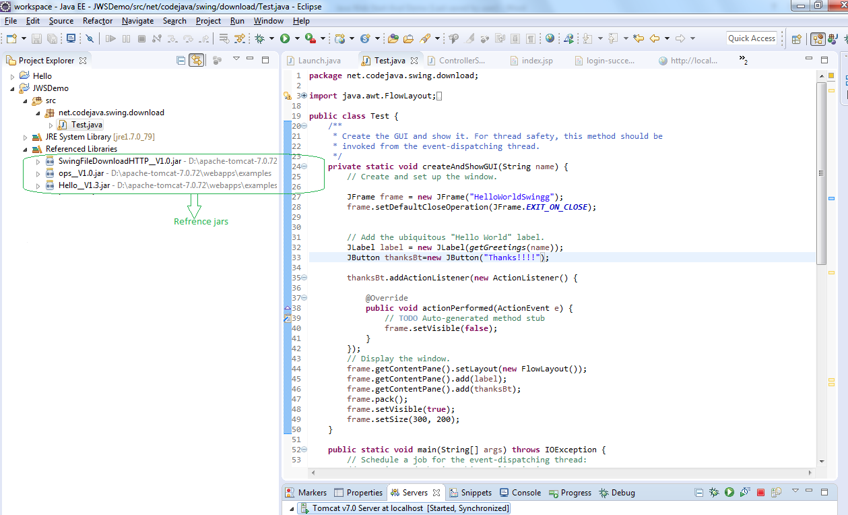Collapse createAndShowGUI method fold at line 24
The image size is (848, 515).
(x=304, y=166)
